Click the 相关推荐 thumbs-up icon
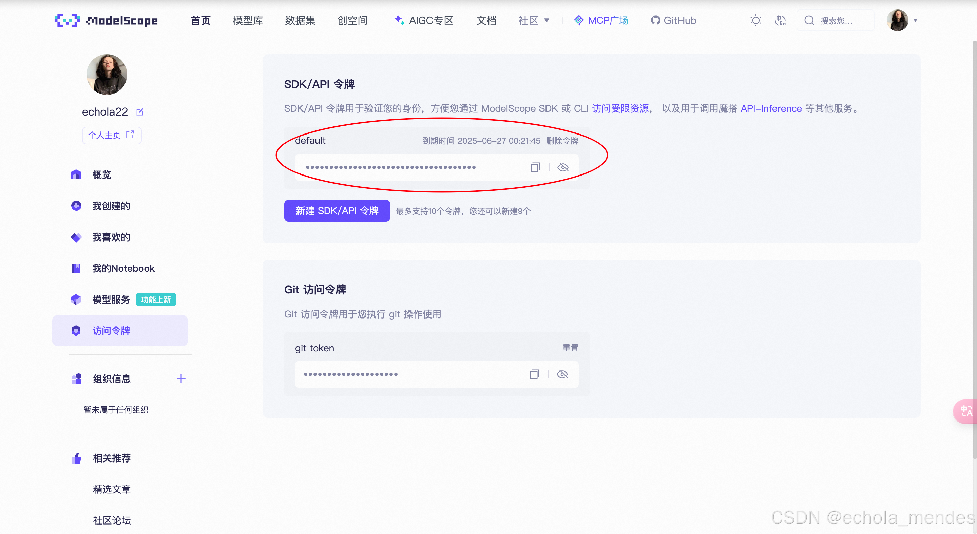Viewport: 977px width, 534px height. click(77, 458)
